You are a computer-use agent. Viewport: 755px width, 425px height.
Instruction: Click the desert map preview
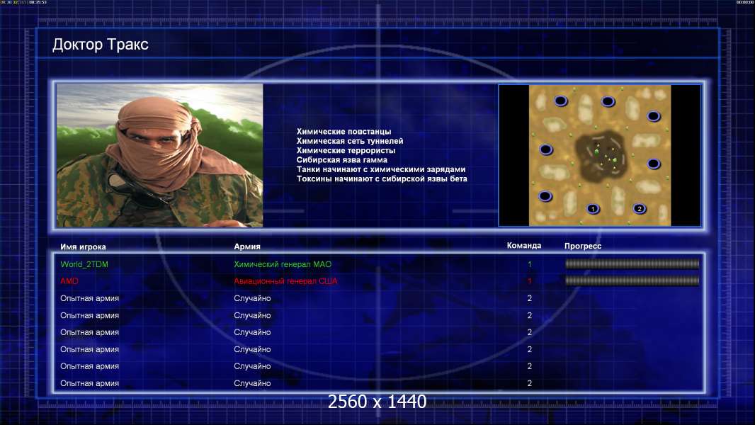(599, 155)
